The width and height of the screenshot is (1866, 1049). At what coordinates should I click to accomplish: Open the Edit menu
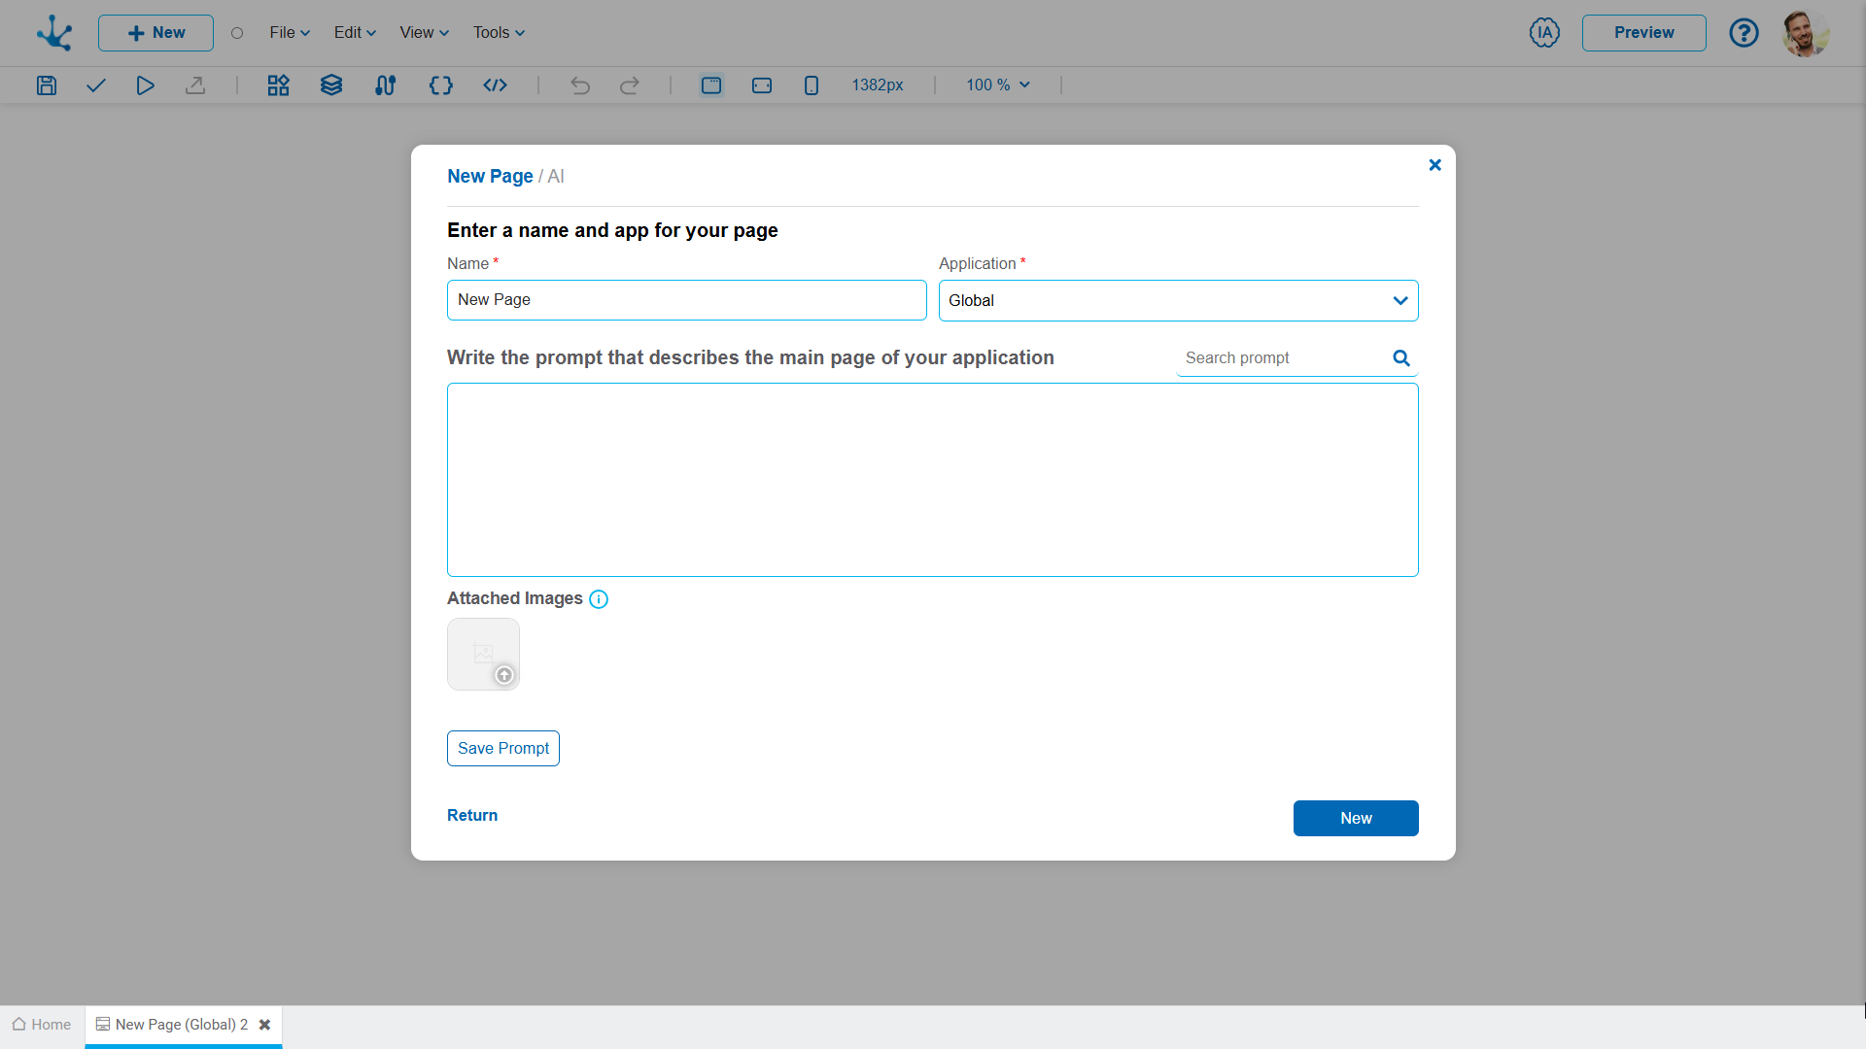354,32
